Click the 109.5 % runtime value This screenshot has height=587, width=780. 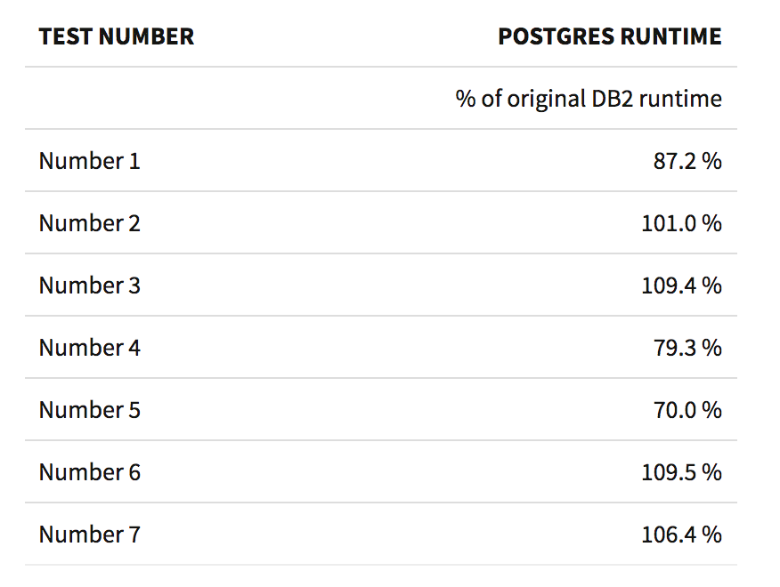(x=681, y=472)
